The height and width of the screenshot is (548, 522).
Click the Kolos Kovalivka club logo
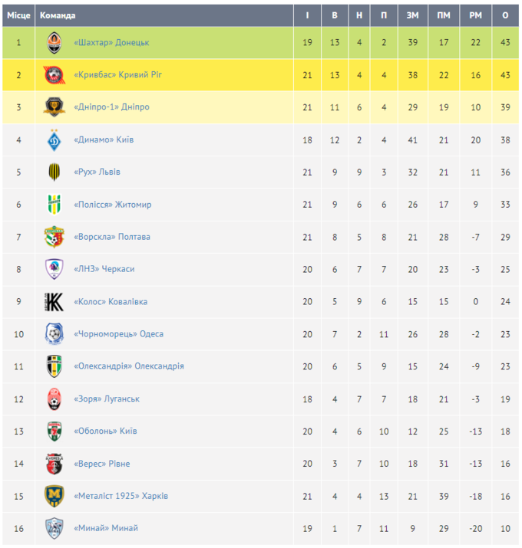pos(54,302)
